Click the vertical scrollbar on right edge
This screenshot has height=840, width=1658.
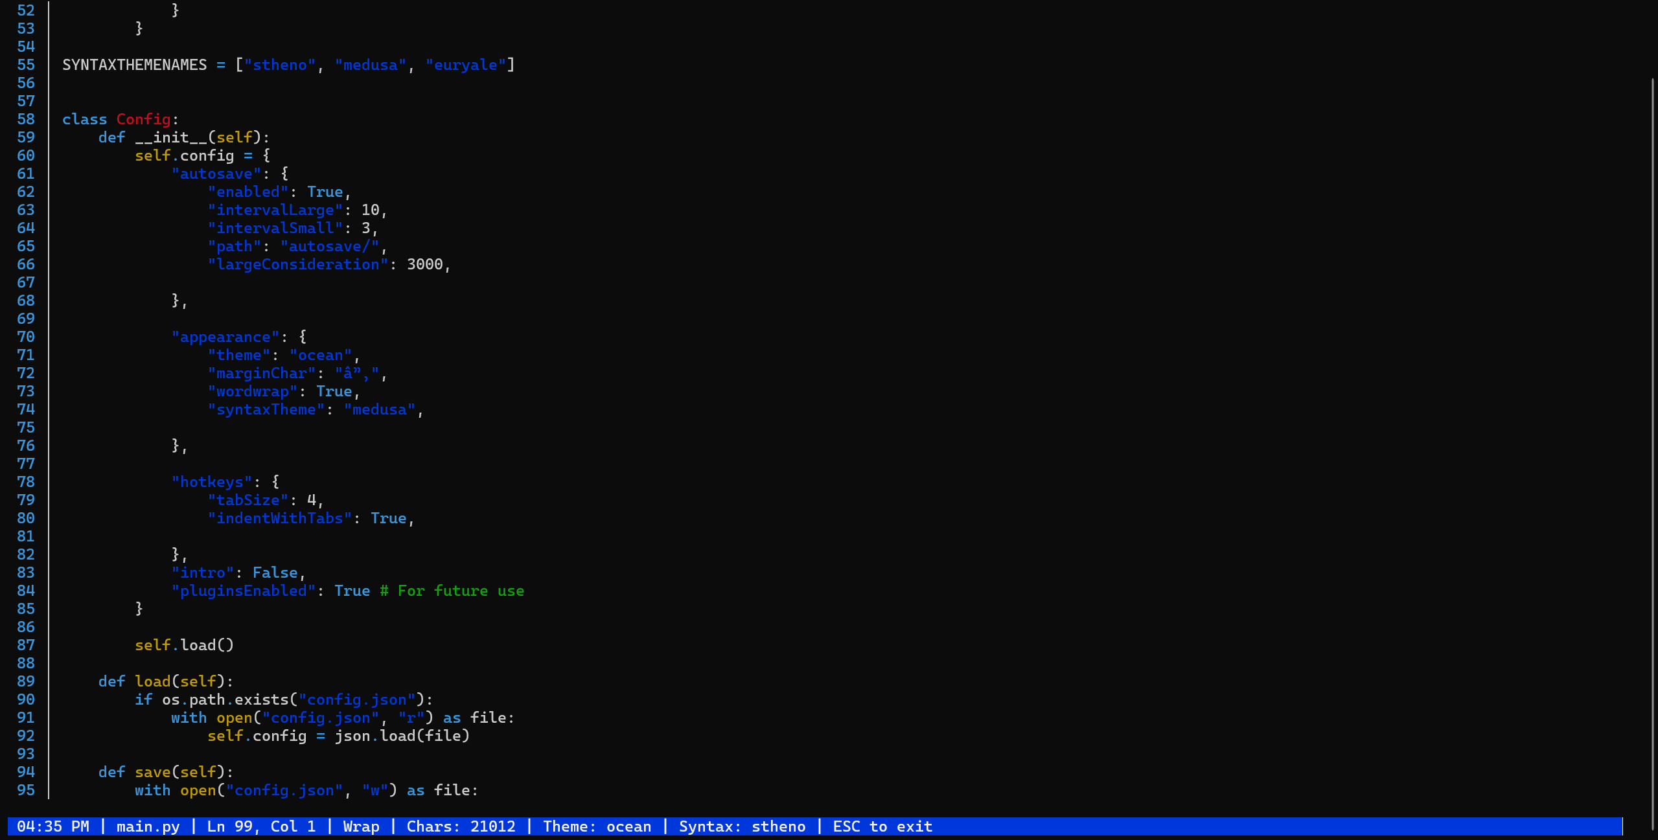[x=1652, y=453]
